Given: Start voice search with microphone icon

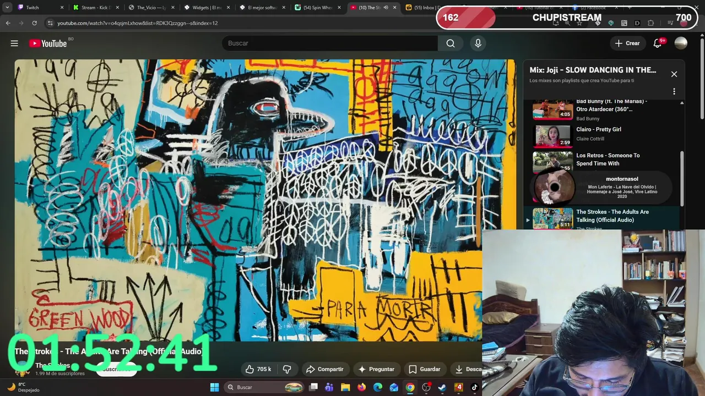Looking at the screenshot, I should [x=478, y=43].
